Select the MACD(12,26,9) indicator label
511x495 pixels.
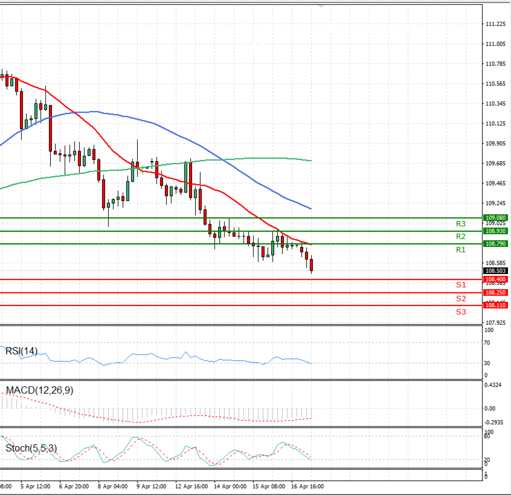click(x=39, y=390)
